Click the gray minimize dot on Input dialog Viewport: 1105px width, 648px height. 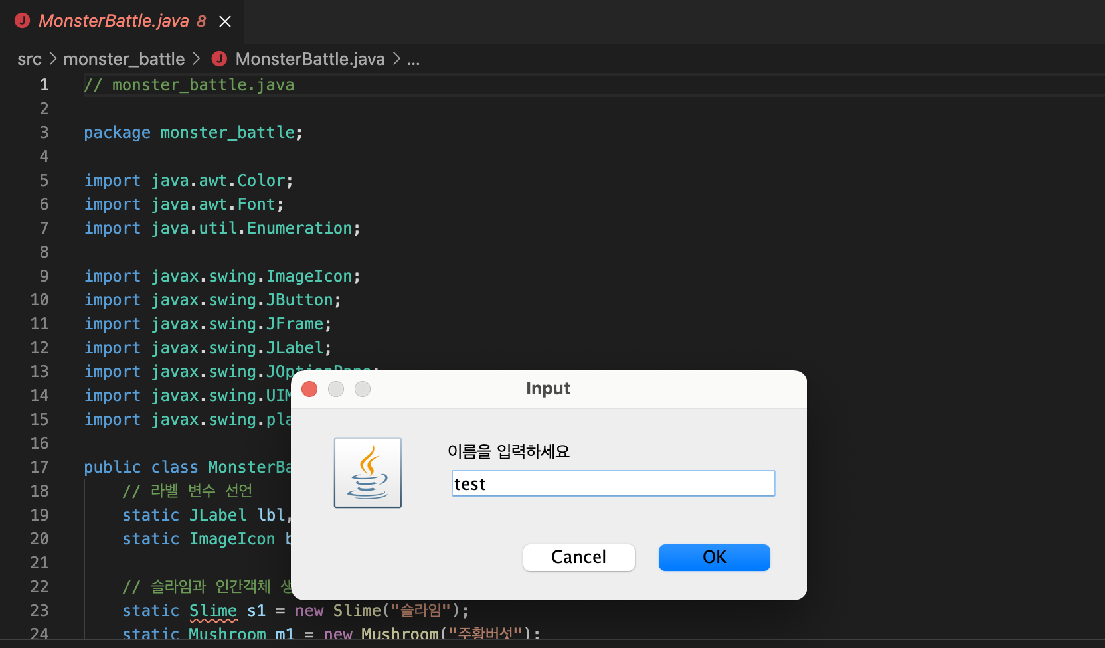pyautogui.click(x=336, y=389)
